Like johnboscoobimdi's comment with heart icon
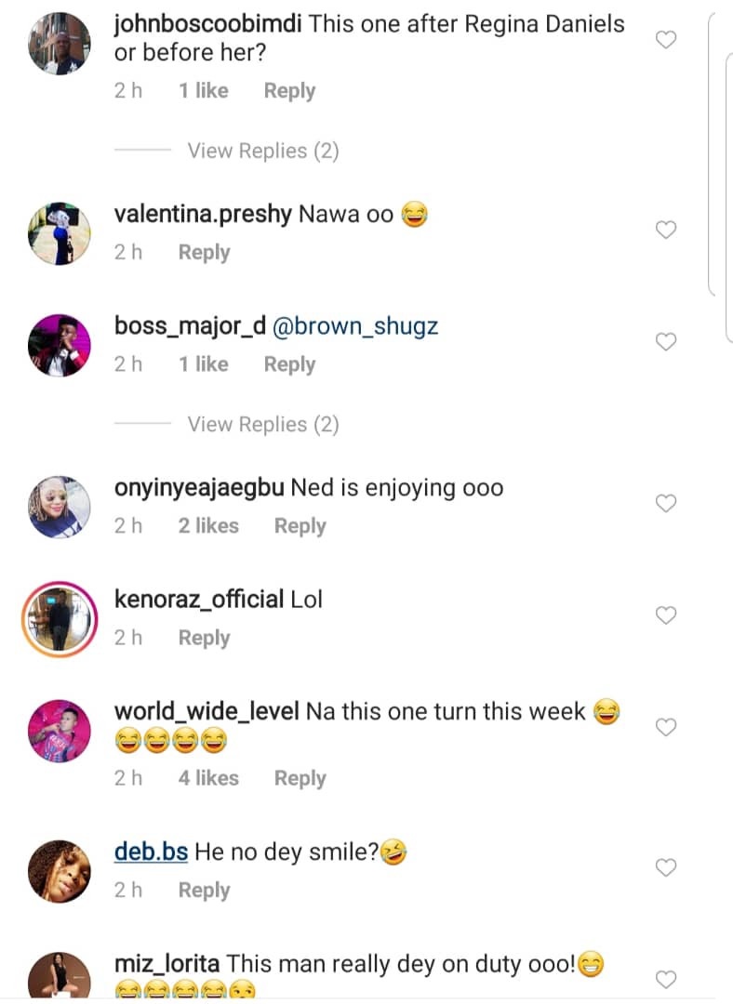733x1004 pixels. (666, 40)
